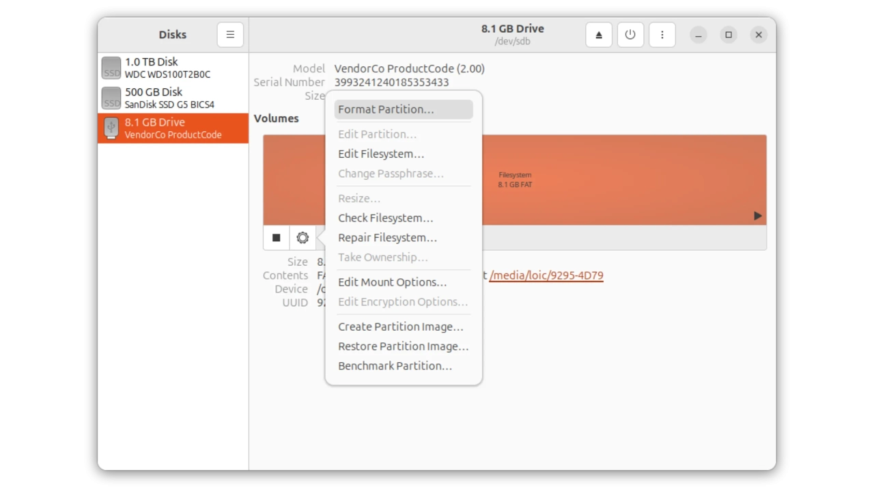
Task: Choose Edit Filesystem menu entry
Action: tap(381, 154)
